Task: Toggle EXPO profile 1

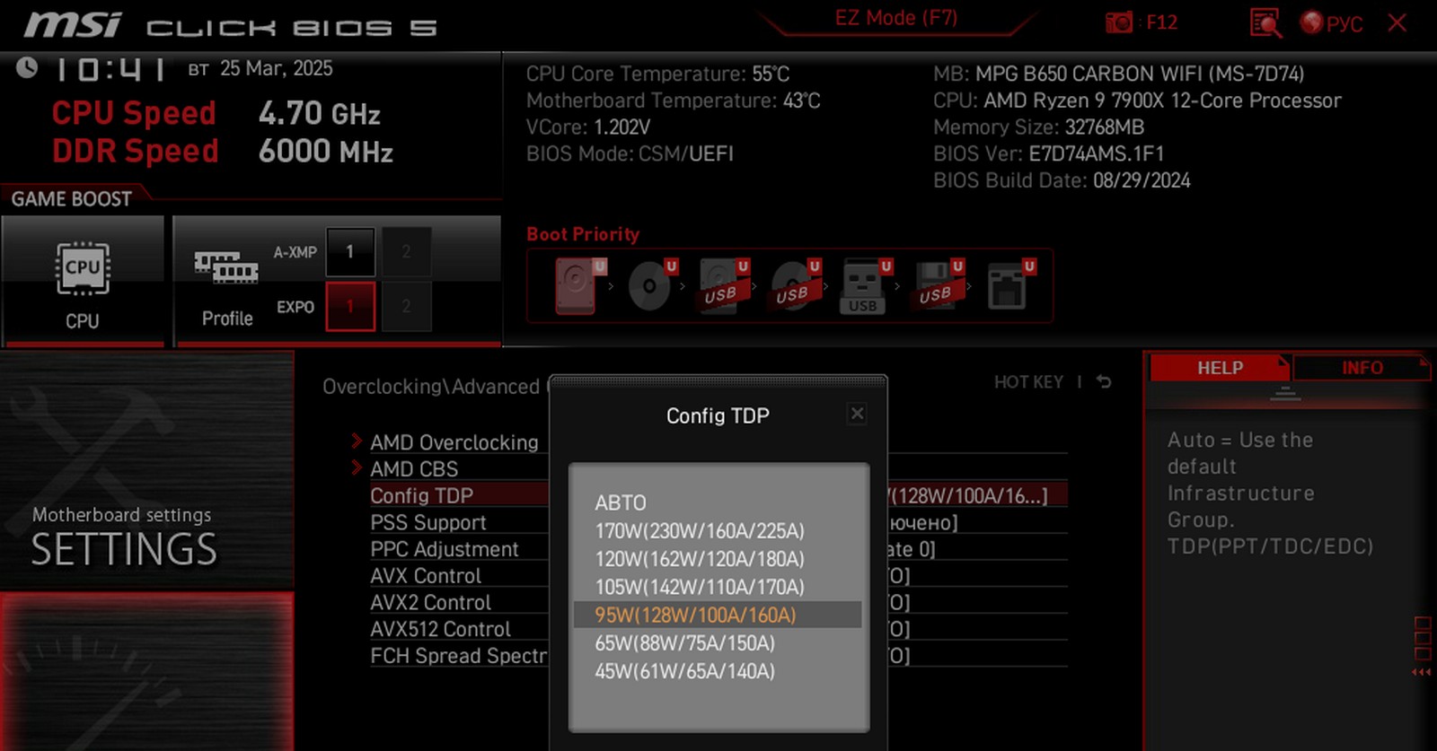Action: [350, 307]
